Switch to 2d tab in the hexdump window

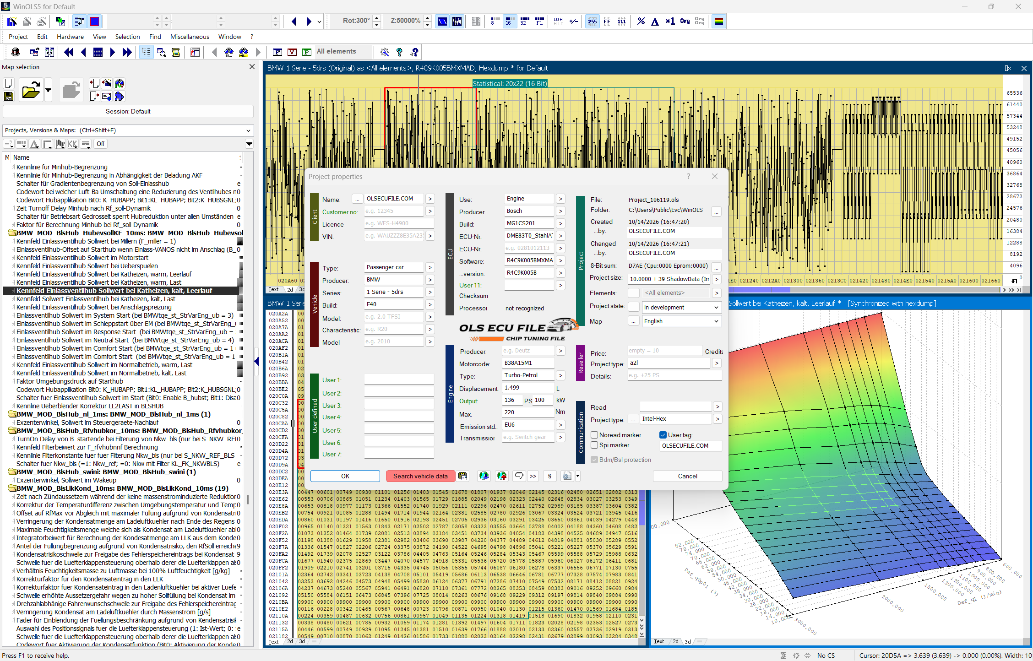point(290,289)
